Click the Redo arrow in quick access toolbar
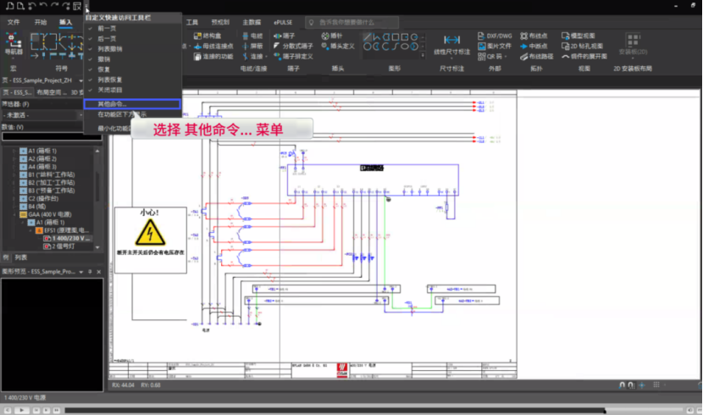 click(x=54, y=6)
